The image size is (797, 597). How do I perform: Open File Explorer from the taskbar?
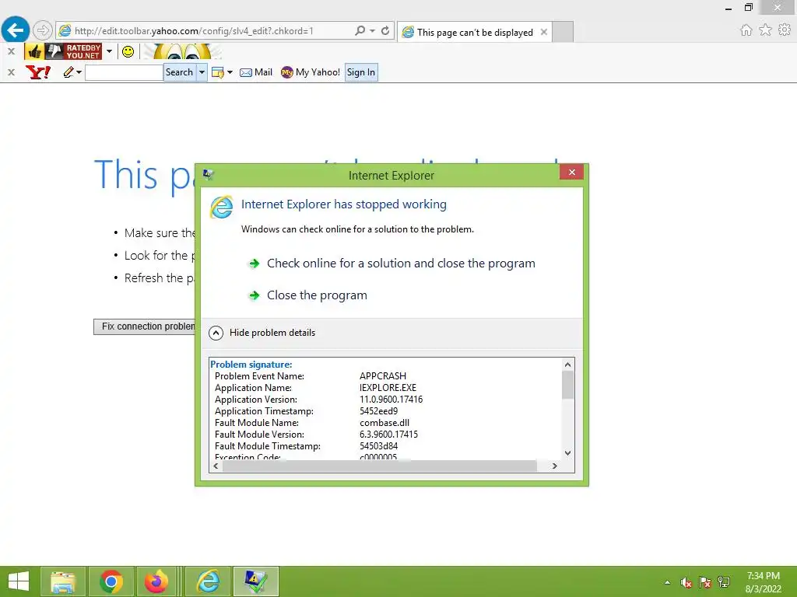pyautogui.click(x=62, y=581)
